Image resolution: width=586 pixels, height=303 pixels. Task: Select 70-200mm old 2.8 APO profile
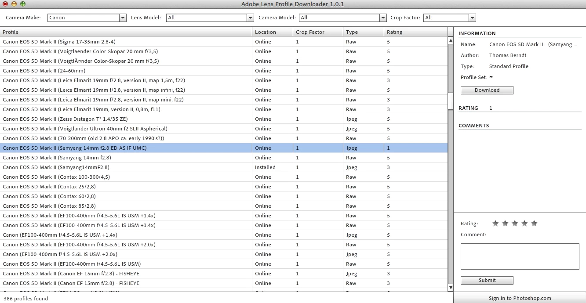pos(224,138)
